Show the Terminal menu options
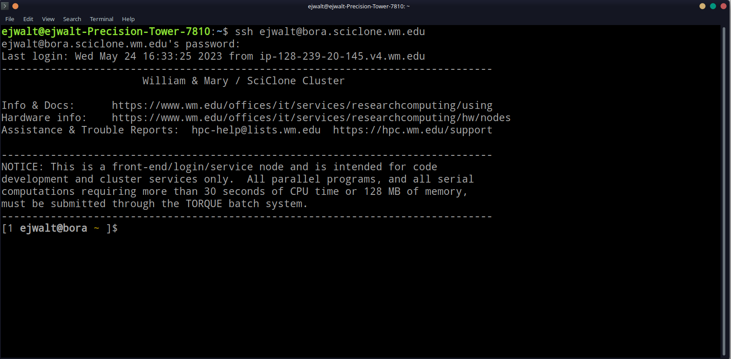 pos(101,19)
